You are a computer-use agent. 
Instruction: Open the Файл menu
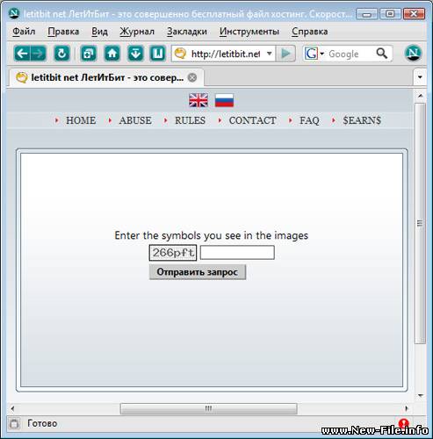click(24, 32)
